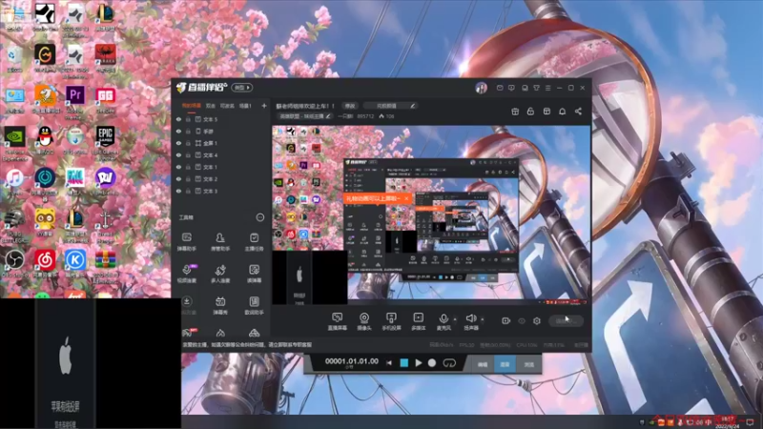The width and height of the screenshot is (763, 429).
Task: Add a camera source (摄像头)
Action: pos(364,321)
